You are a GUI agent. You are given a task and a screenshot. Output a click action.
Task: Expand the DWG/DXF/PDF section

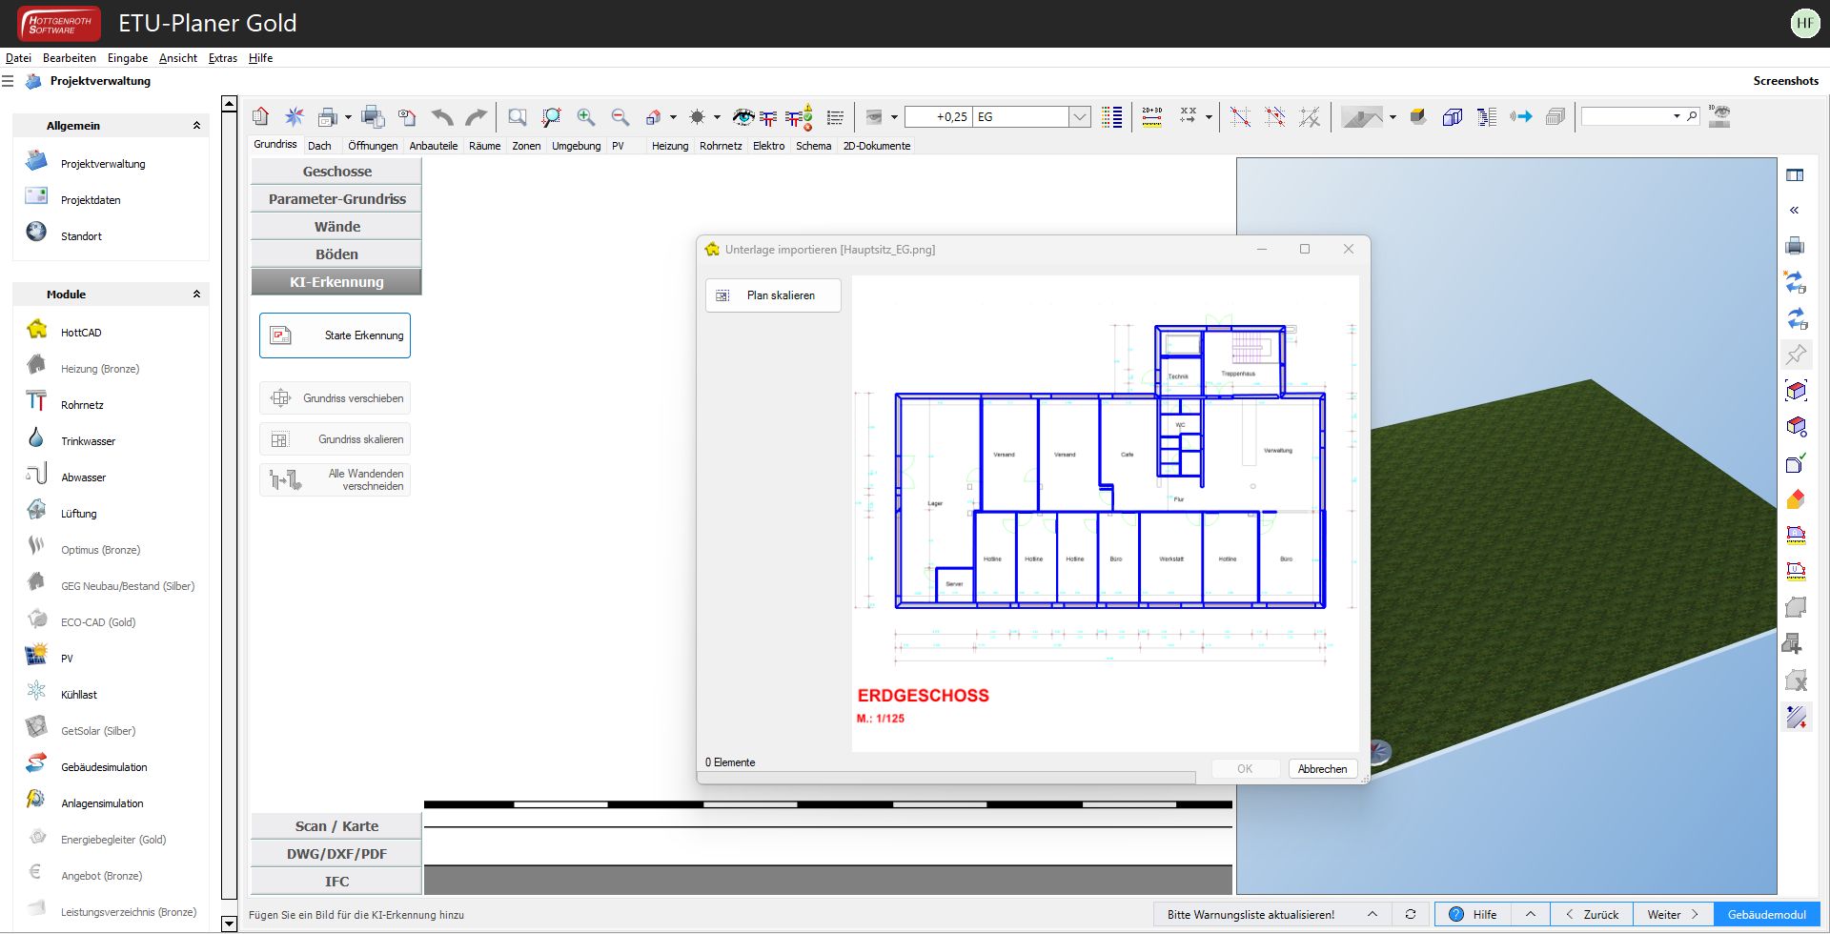click(x=336, y=854)
